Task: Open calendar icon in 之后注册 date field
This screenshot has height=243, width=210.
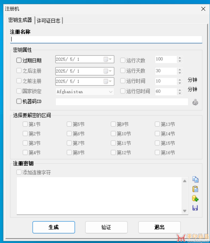Action: [106, 71]
